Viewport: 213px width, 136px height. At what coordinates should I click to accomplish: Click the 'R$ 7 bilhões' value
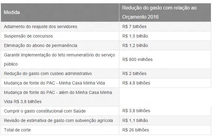point(134,27)
